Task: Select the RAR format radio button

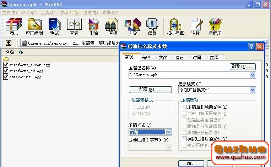Action: coord(134,107)
